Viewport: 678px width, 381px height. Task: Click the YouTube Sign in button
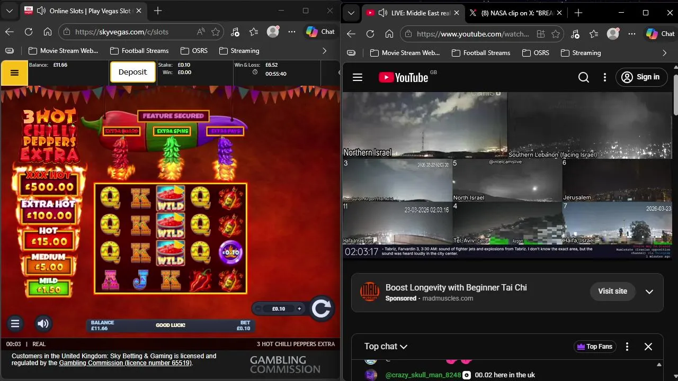pyautogui.click(x=641, y=77)
